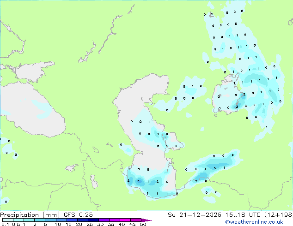Pick the 10–15 mm legend color swatch
This screenshot has height=226, width=293.
click(61, 220)
